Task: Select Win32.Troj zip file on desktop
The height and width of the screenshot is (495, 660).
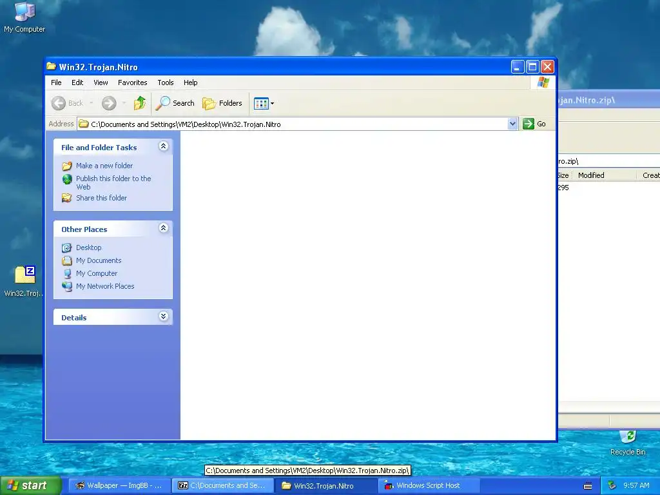Action: [x=24, y=281]
